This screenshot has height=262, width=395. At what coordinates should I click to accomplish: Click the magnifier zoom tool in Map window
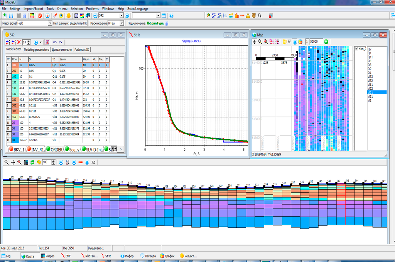click(260, 42)
